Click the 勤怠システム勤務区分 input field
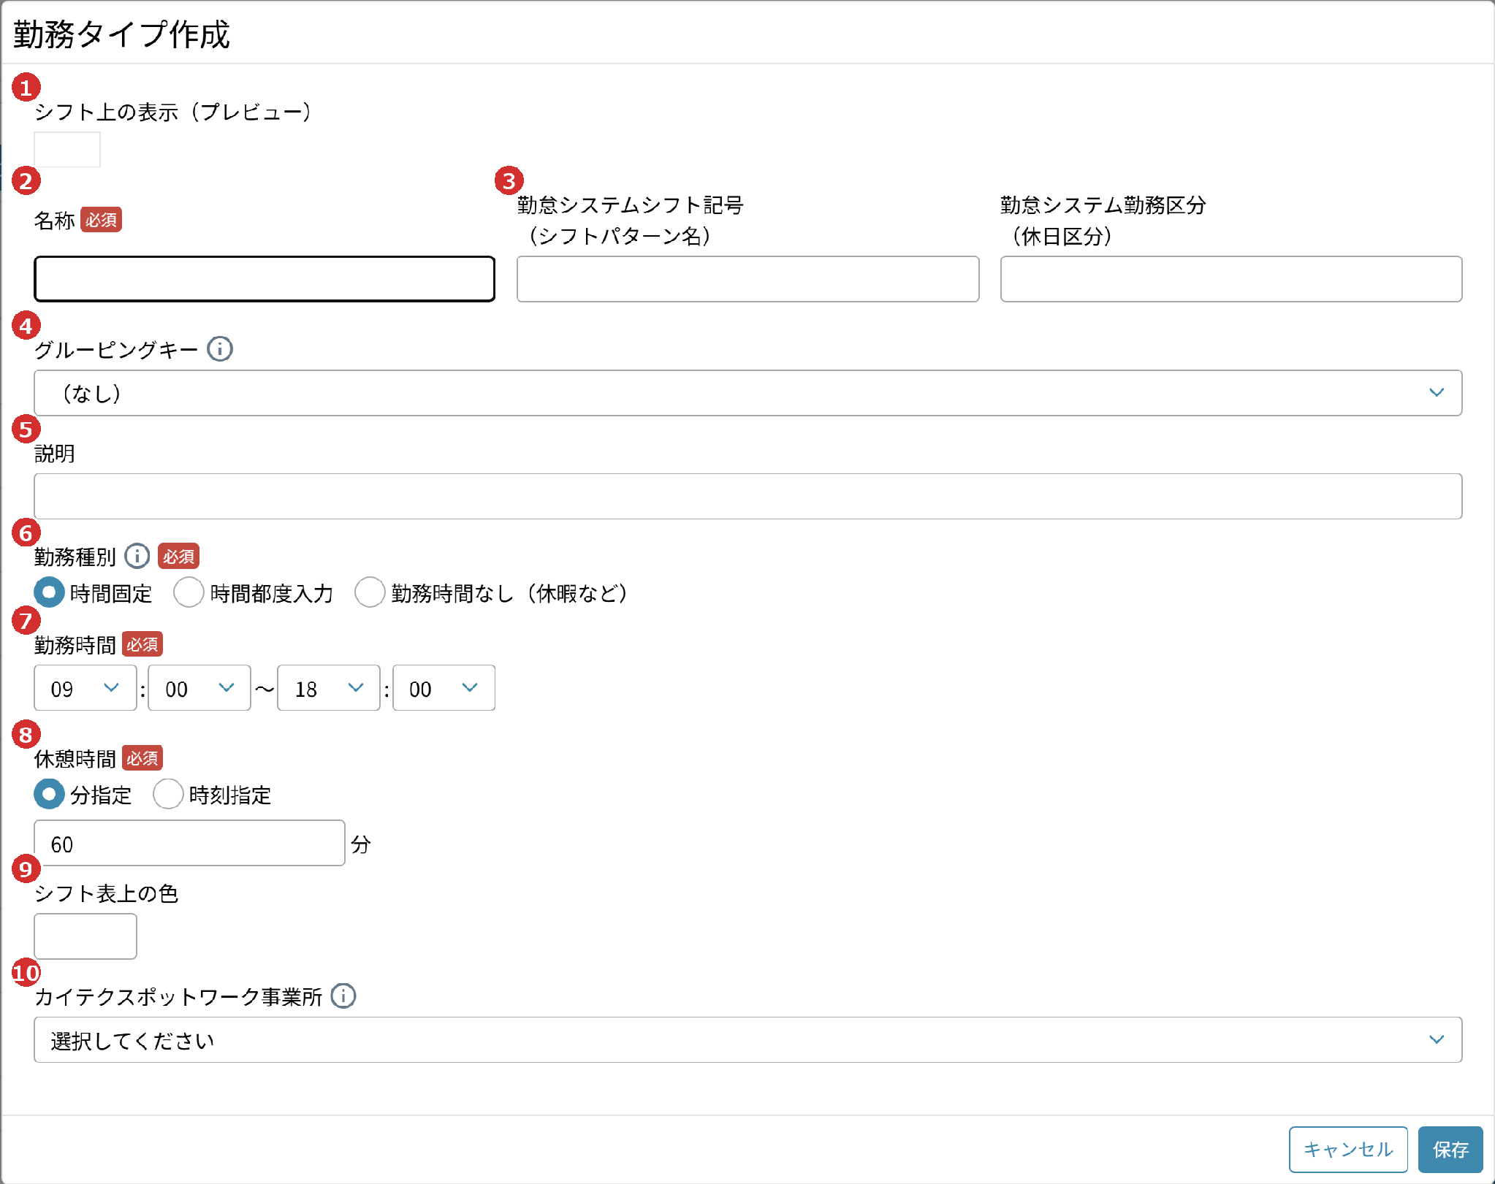Image resolution: width=1495 pixels, height=1184 pixels. click(1231, 279)
